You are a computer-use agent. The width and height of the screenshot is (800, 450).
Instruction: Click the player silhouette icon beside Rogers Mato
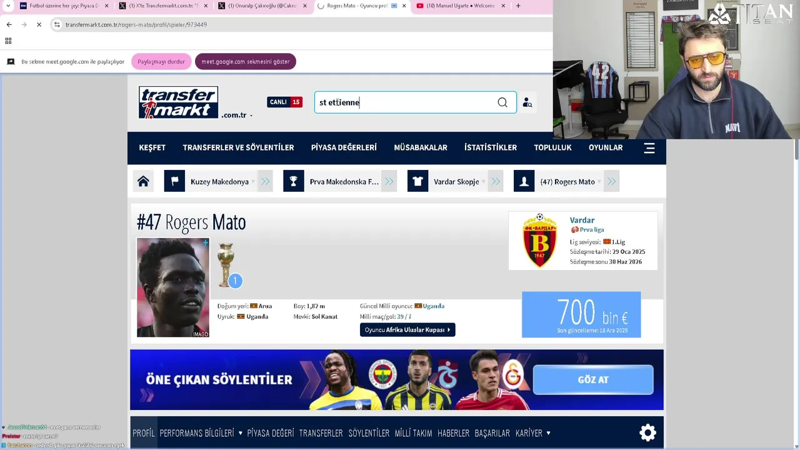pos(524,181)
